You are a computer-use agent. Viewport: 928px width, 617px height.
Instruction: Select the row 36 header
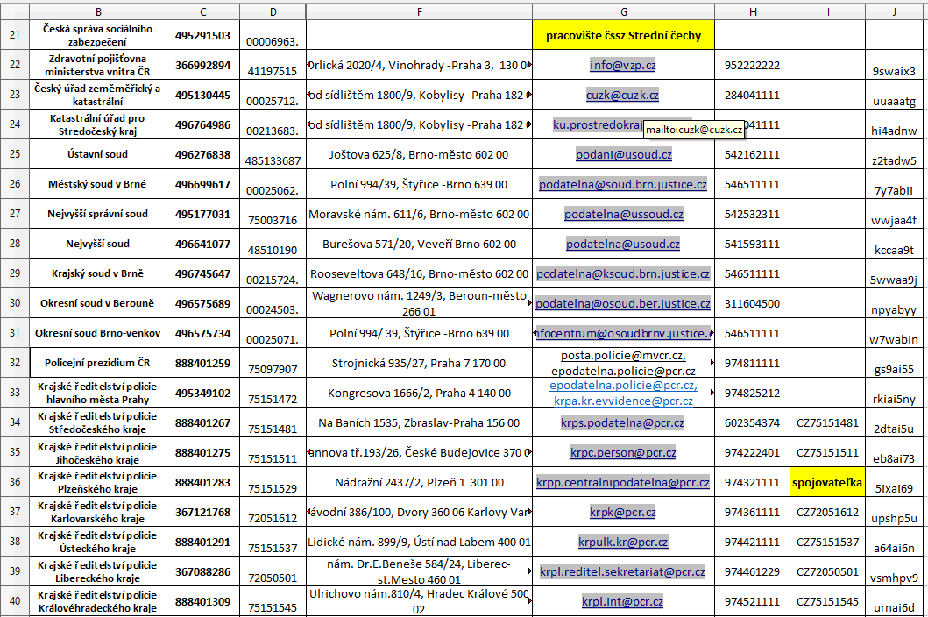(x=14, y=482)
